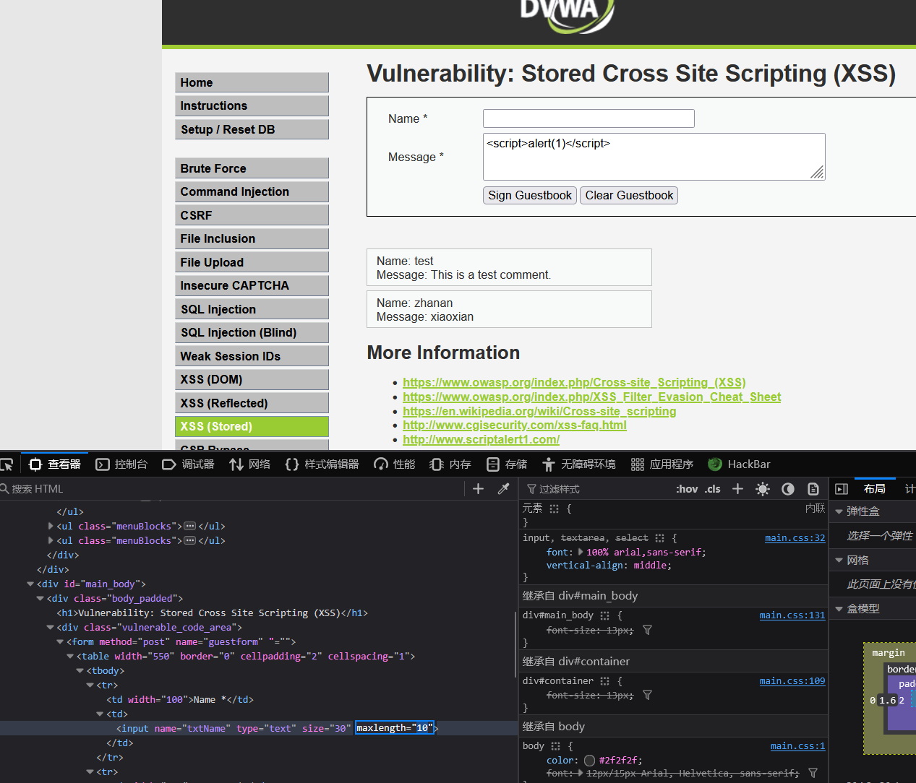Viewport: 916px width, 783px height.
Task: Open the 网络 network panel
Action: pos(250,464)
